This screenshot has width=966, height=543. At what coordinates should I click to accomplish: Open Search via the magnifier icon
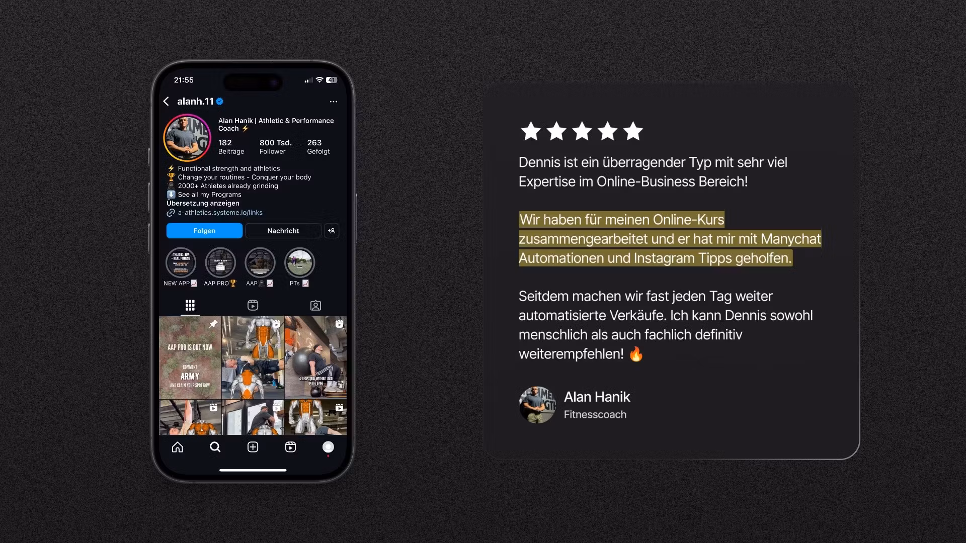[x=215, y=447]
